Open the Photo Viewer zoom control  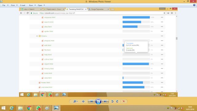tap(75, 101)
